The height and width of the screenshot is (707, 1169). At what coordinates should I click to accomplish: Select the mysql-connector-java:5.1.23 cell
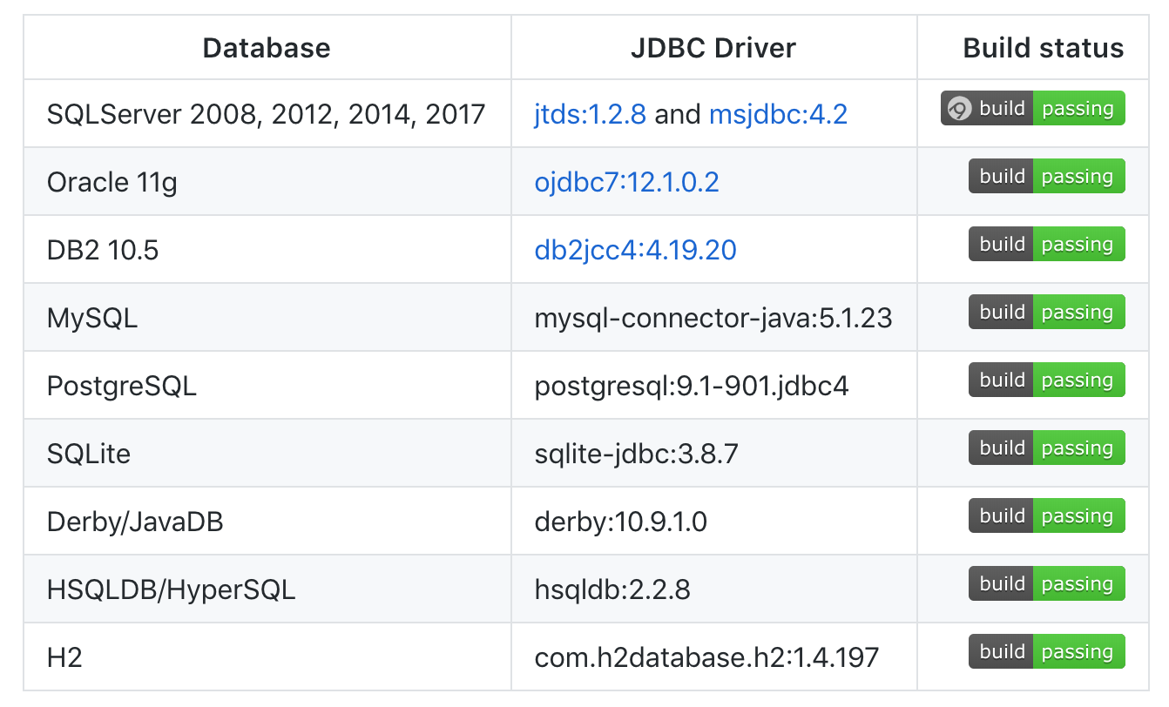[713, 317]
